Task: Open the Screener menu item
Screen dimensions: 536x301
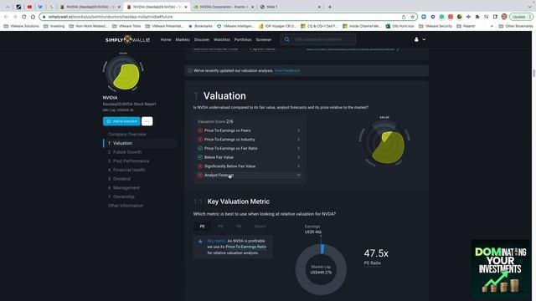Action: point(264,39)
